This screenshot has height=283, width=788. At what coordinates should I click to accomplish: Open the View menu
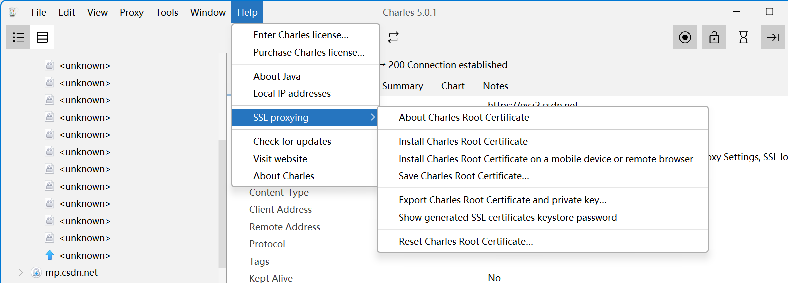click(x=97, y=12)
